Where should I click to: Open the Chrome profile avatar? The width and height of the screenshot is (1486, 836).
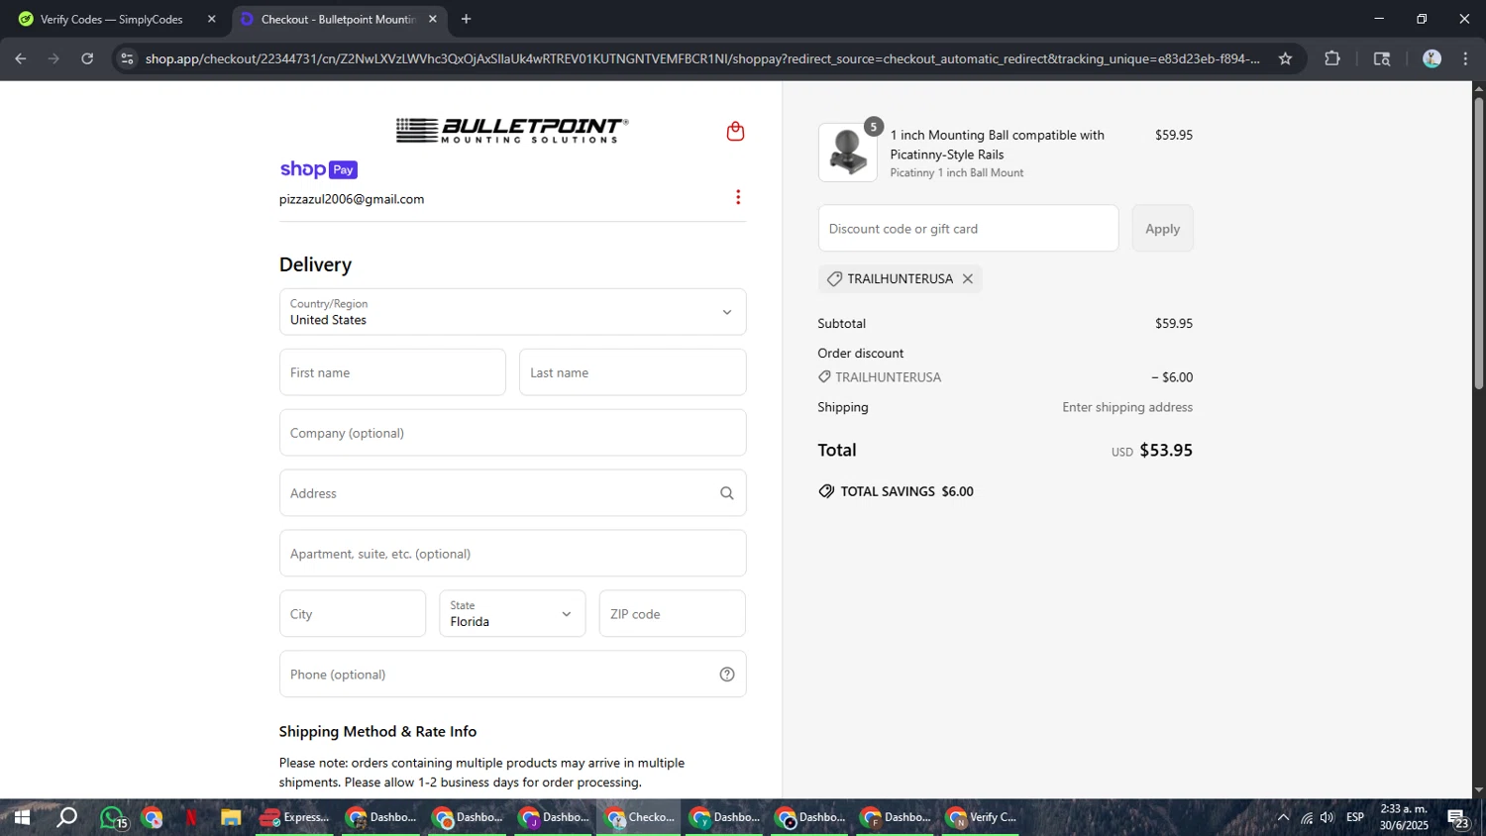point(1432,58)
